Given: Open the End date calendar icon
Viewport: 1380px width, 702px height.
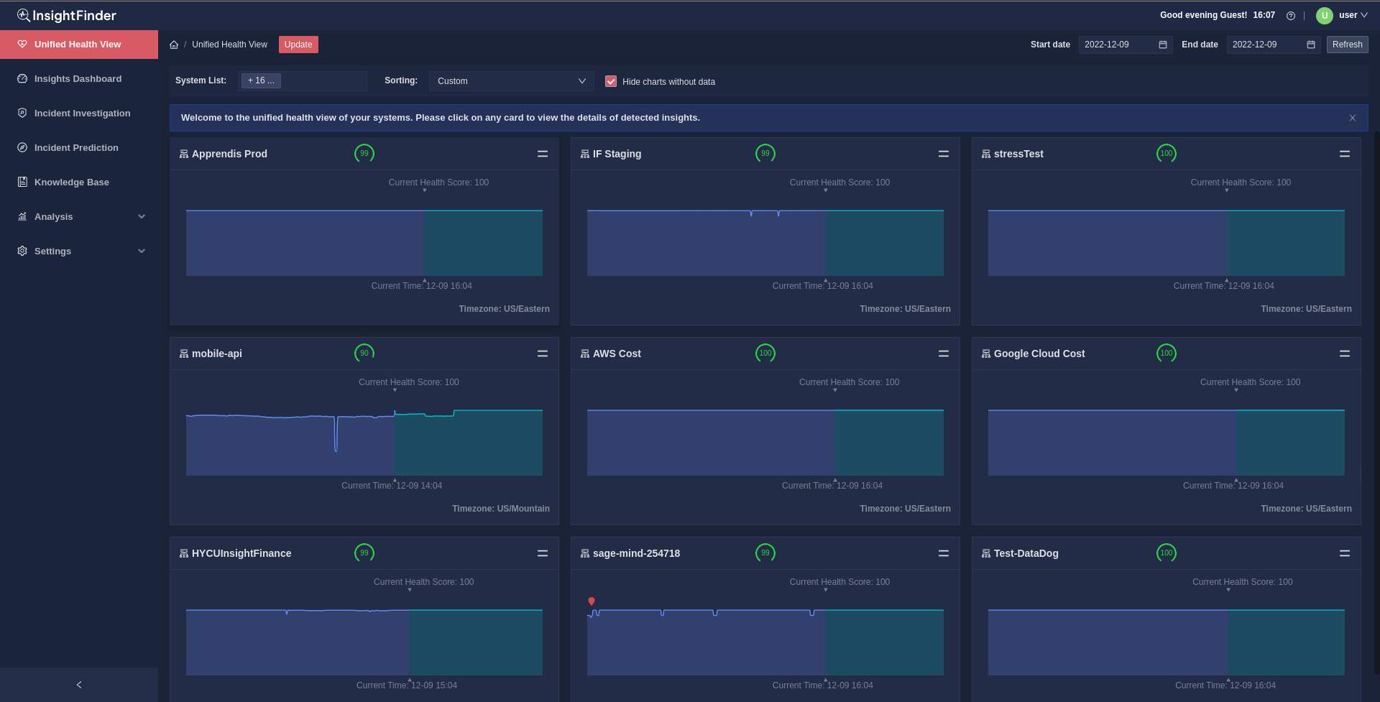Looking at the screenshot, I should click(x=1311, y=45).
